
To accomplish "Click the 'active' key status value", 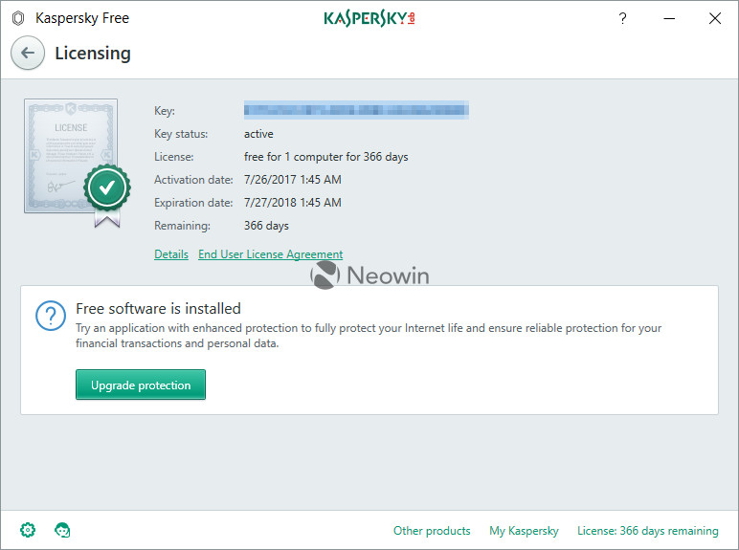I will (x=258, y=134).
